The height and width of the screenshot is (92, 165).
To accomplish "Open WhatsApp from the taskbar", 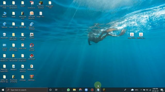I will [68, 90].
